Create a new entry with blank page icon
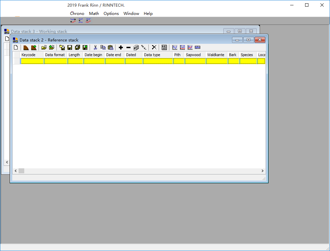The width and height of the screenshot is (330, 251). click(16, 47)
